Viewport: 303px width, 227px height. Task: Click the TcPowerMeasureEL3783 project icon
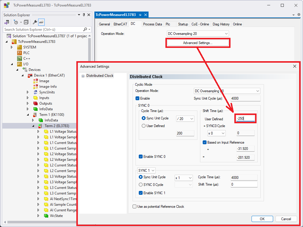(x=14, y=42)
